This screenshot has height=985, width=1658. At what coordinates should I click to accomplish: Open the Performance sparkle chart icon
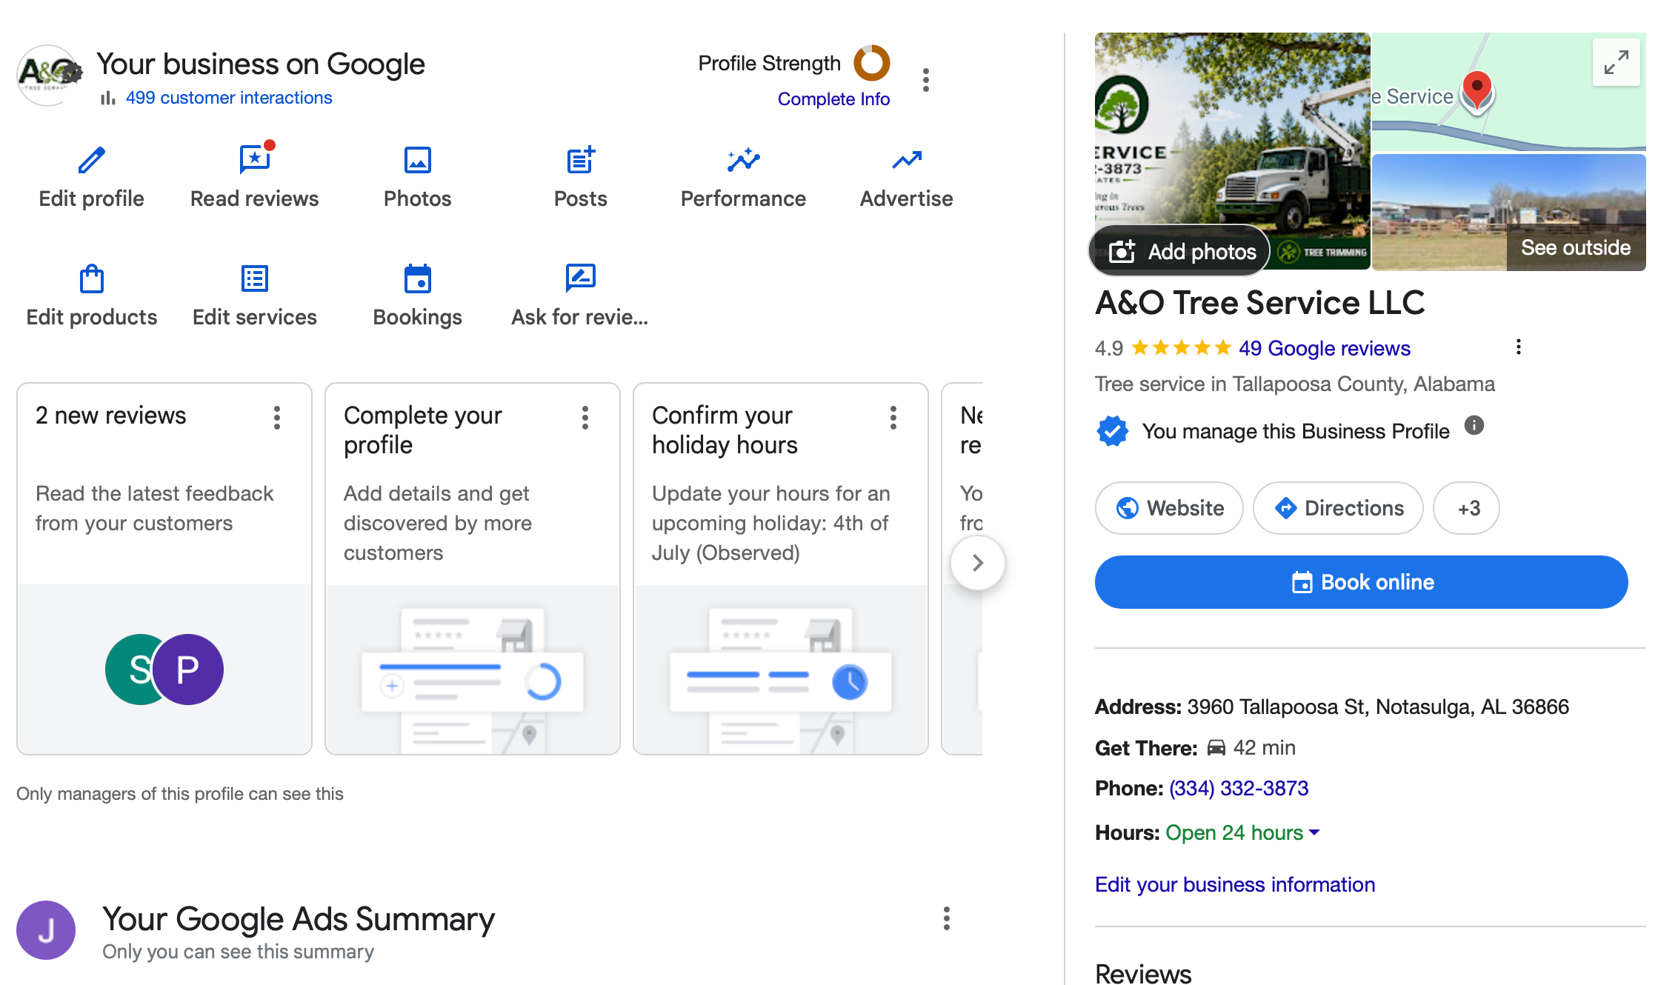[x=743, y=160]
